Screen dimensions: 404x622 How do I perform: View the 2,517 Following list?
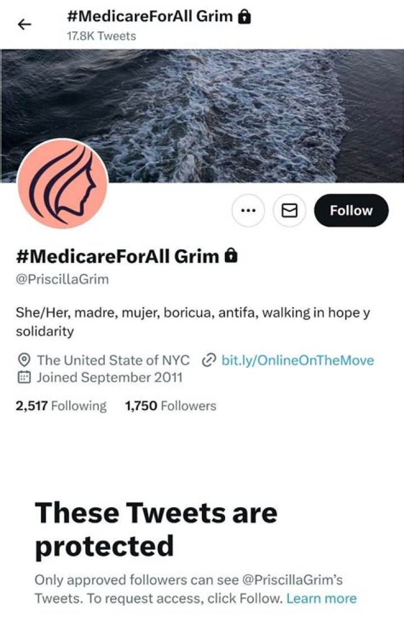61,406
